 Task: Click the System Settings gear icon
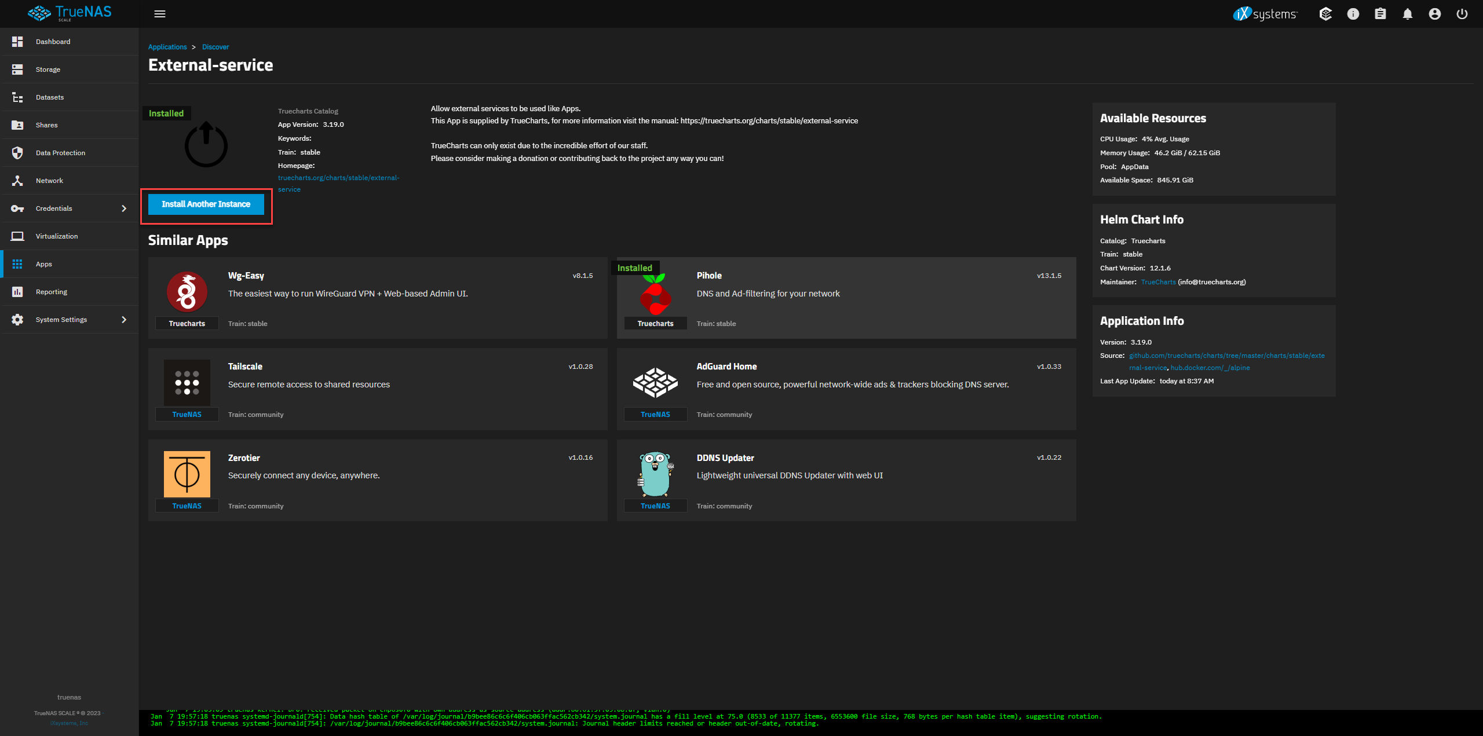(17, 320)
